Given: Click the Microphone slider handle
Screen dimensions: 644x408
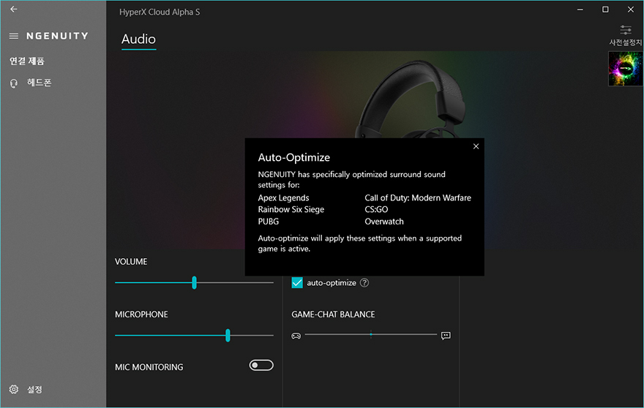Looking at the screenshot, I should [228, 336].
